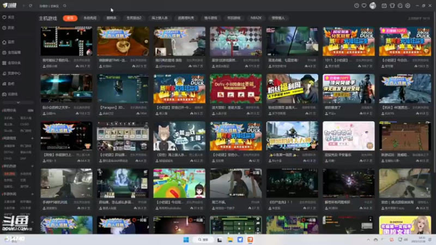Open the CS:GO sidebar category link
The width and height of the screenshot is (436, 245).
point(25,124)
